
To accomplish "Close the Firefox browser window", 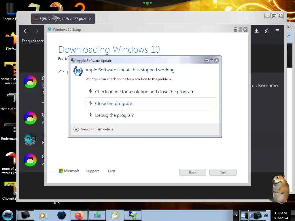I will (281, 16).
